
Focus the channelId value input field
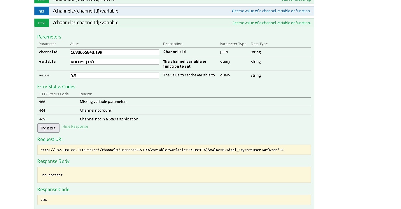(x=114, y=52)
